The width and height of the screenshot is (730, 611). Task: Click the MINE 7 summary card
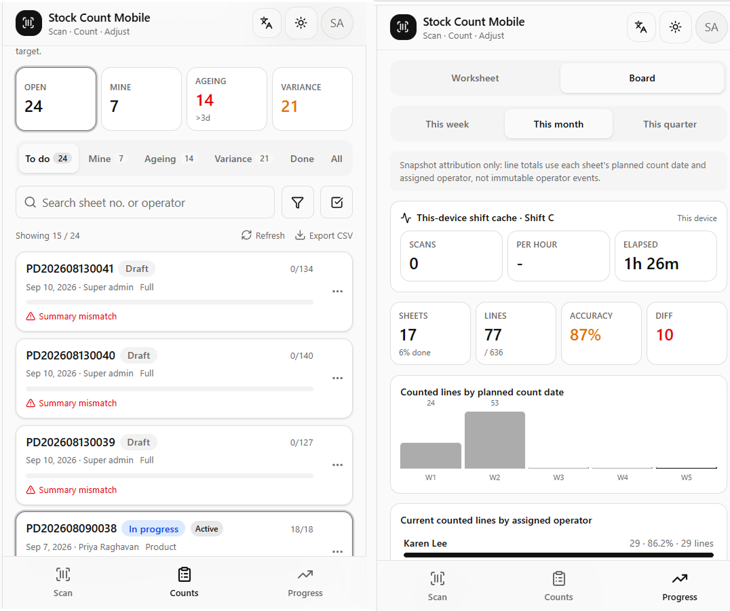pyautogui.click(x=142, y=99)
